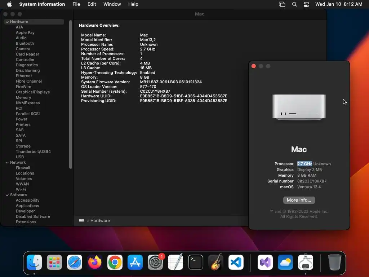Click the System Firmware Version value

coord(171,82)
